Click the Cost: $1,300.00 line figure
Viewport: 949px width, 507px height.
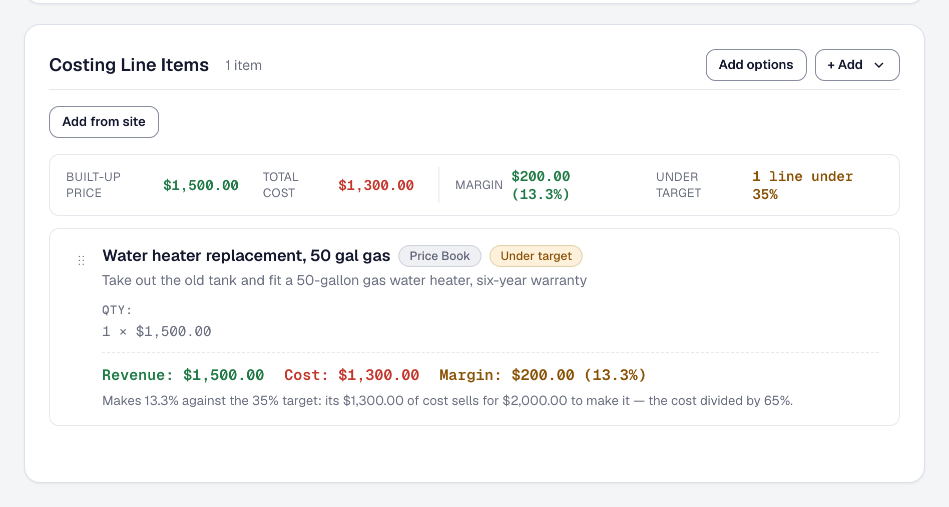(x=351, y=375)
